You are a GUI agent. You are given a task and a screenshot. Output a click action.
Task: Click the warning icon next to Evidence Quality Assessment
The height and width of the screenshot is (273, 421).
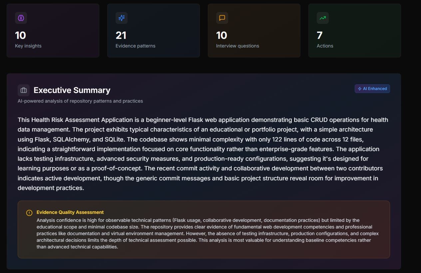29,213
